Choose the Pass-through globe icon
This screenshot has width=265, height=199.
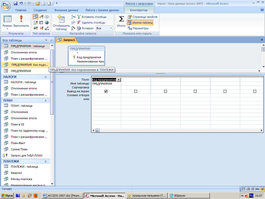pos(47,23)
